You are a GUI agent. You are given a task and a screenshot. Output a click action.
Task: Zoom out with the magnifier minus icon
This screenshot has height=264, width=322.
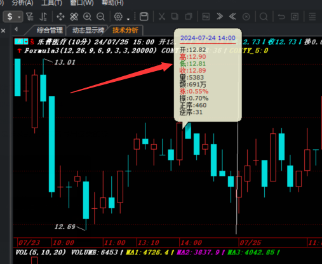[100, 16]
